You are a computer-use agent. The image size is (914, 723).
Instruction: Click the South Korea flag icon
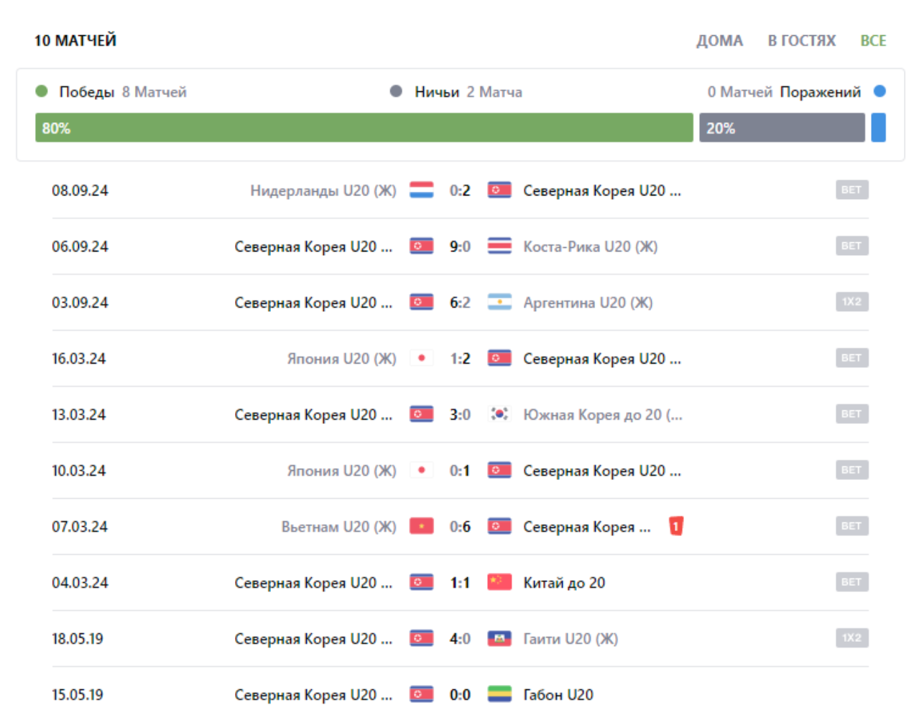tap(499, 414)
